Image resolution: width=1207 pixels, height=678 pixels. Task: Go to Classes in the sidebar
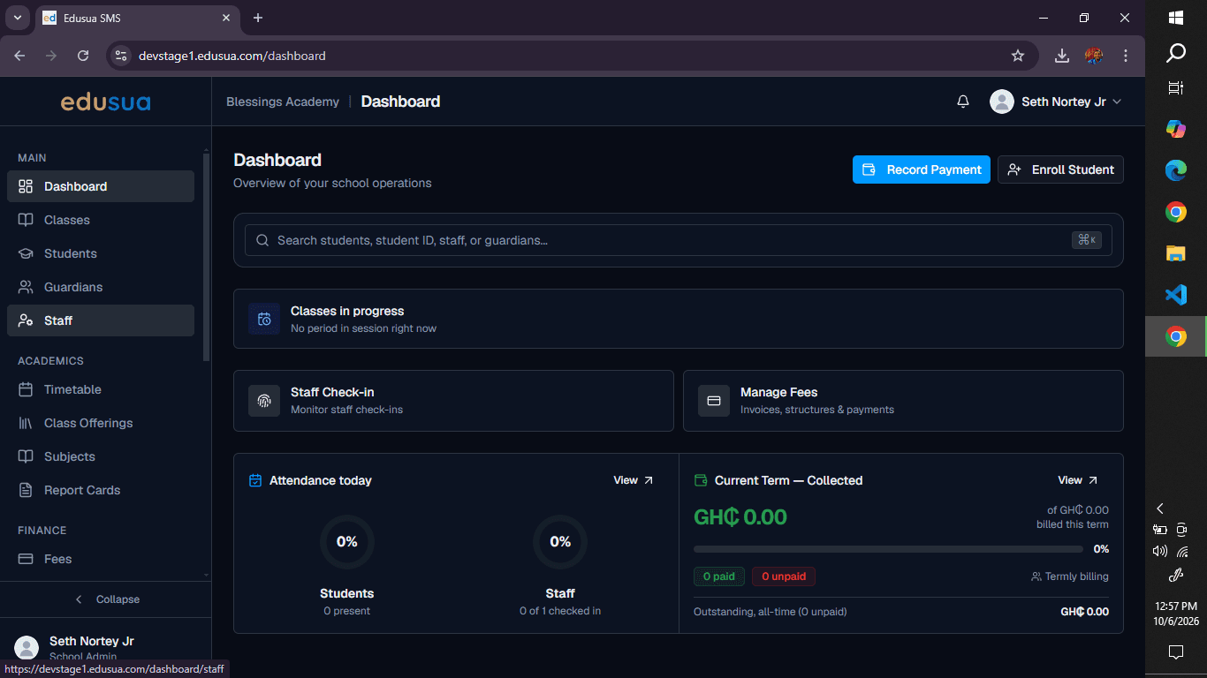[x=101, y=220]
